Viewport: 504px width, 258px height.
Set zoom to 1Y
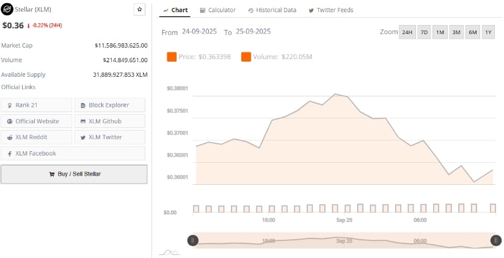coord(488,32)
